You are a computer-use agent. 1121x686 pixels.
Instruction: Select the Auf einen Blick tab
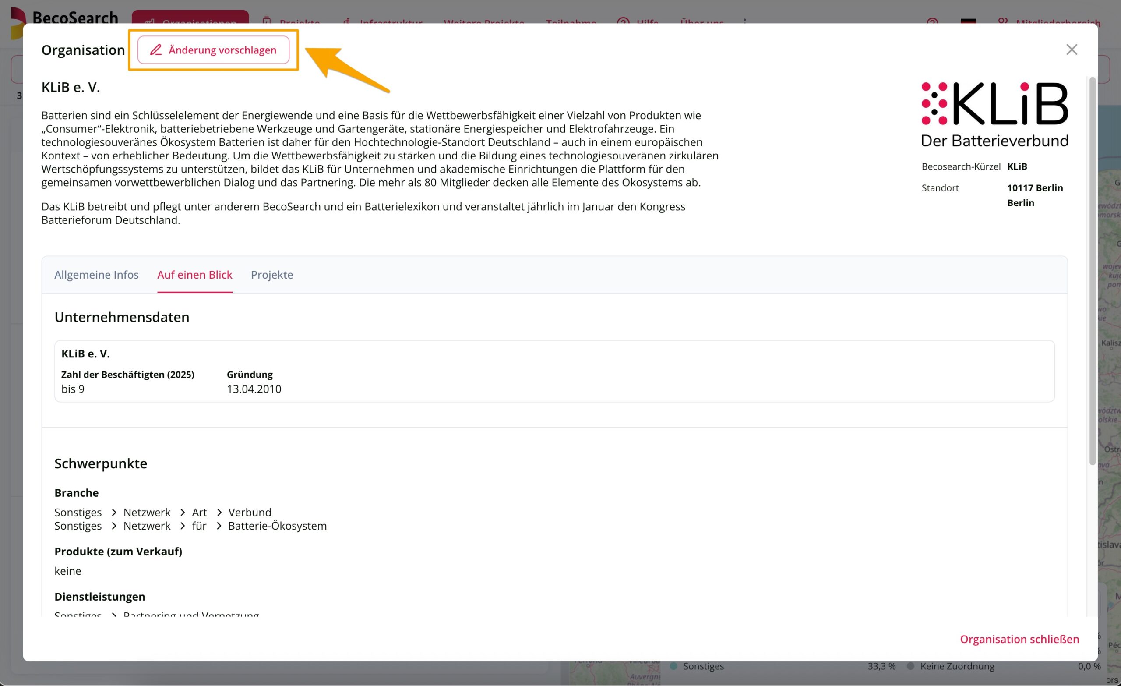click(195, 275)
